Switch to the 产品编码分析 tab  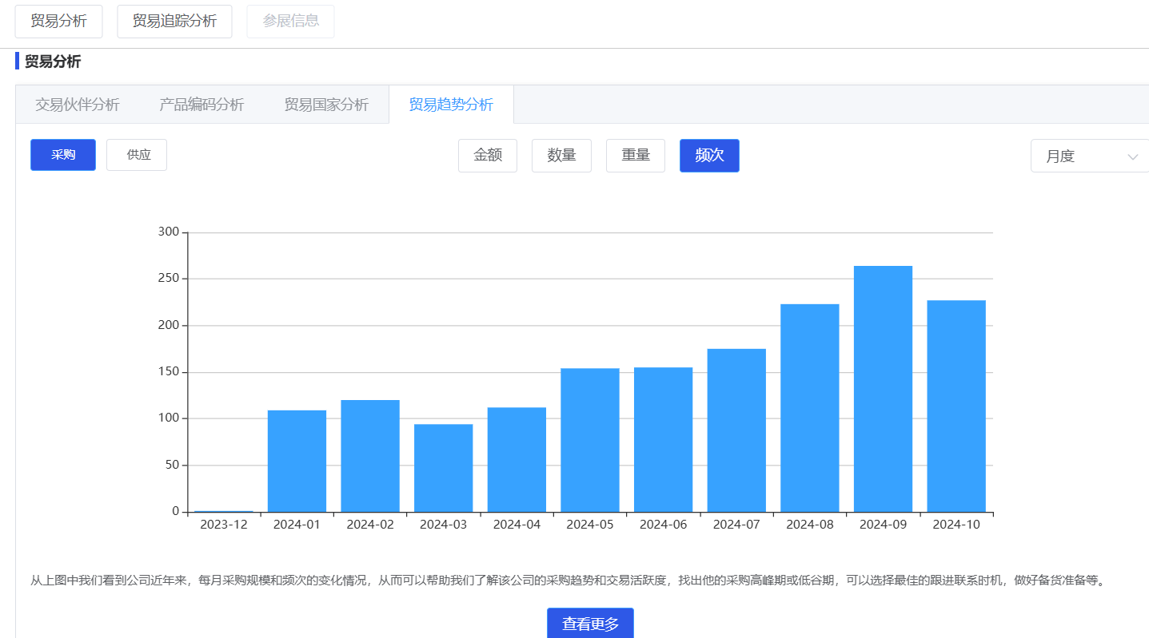(x=201, y=105)
